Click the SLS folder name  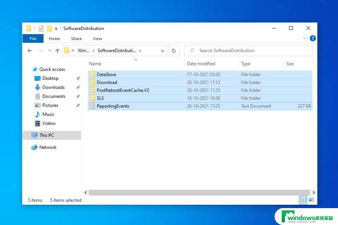pyautogui.click(x=100, y=98)
